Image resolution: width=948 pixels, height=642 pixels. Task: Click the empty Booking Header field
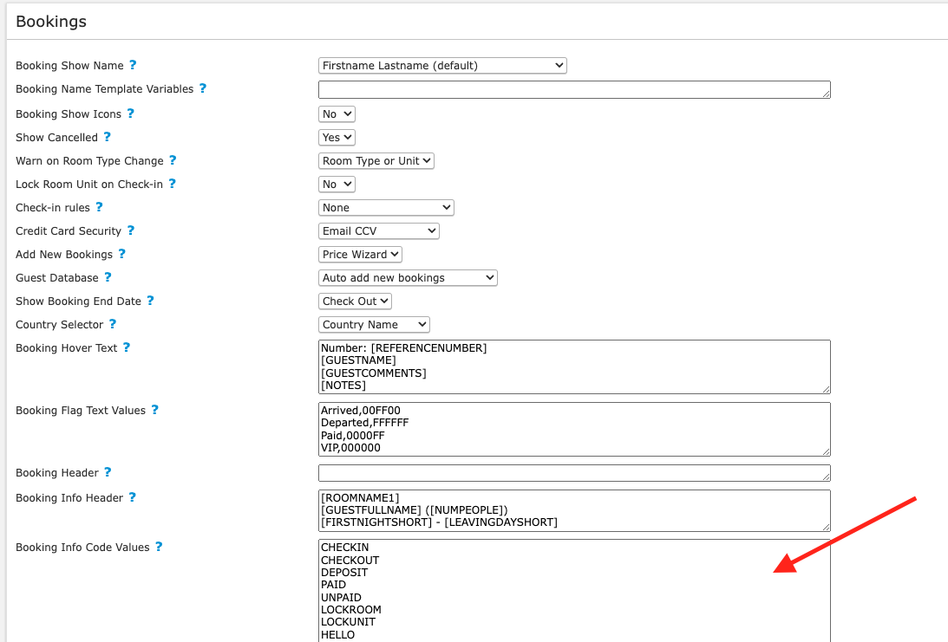pos(574,473)
